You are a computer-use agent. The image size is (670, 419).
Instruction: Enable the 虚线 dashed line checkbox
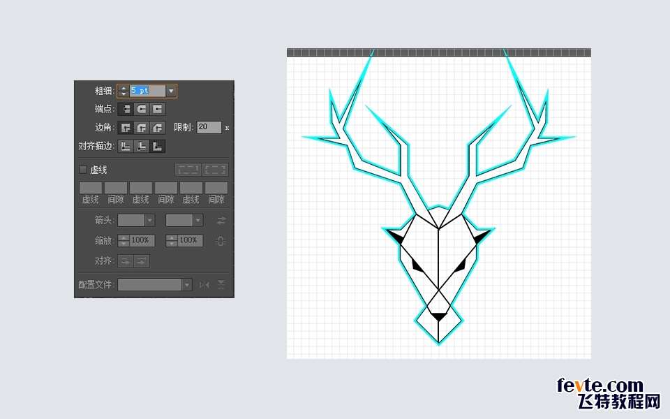click(x=83, y=170)
